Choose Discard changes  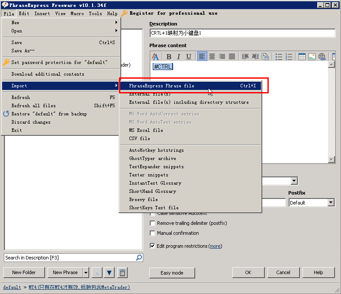pyautogui.click(x=61, y=122)
